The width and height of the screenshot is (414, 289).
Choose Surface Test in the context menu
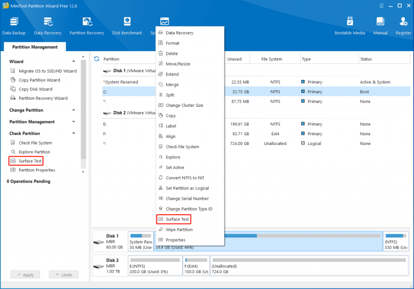(190, 219)
